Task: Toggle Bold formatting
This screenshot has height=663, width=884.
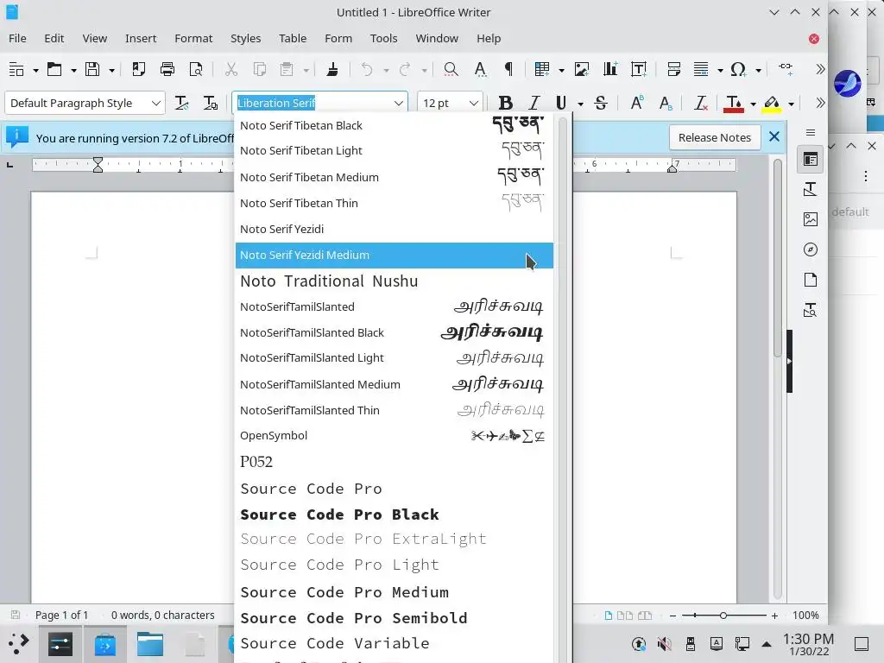Action: point(506,104)
